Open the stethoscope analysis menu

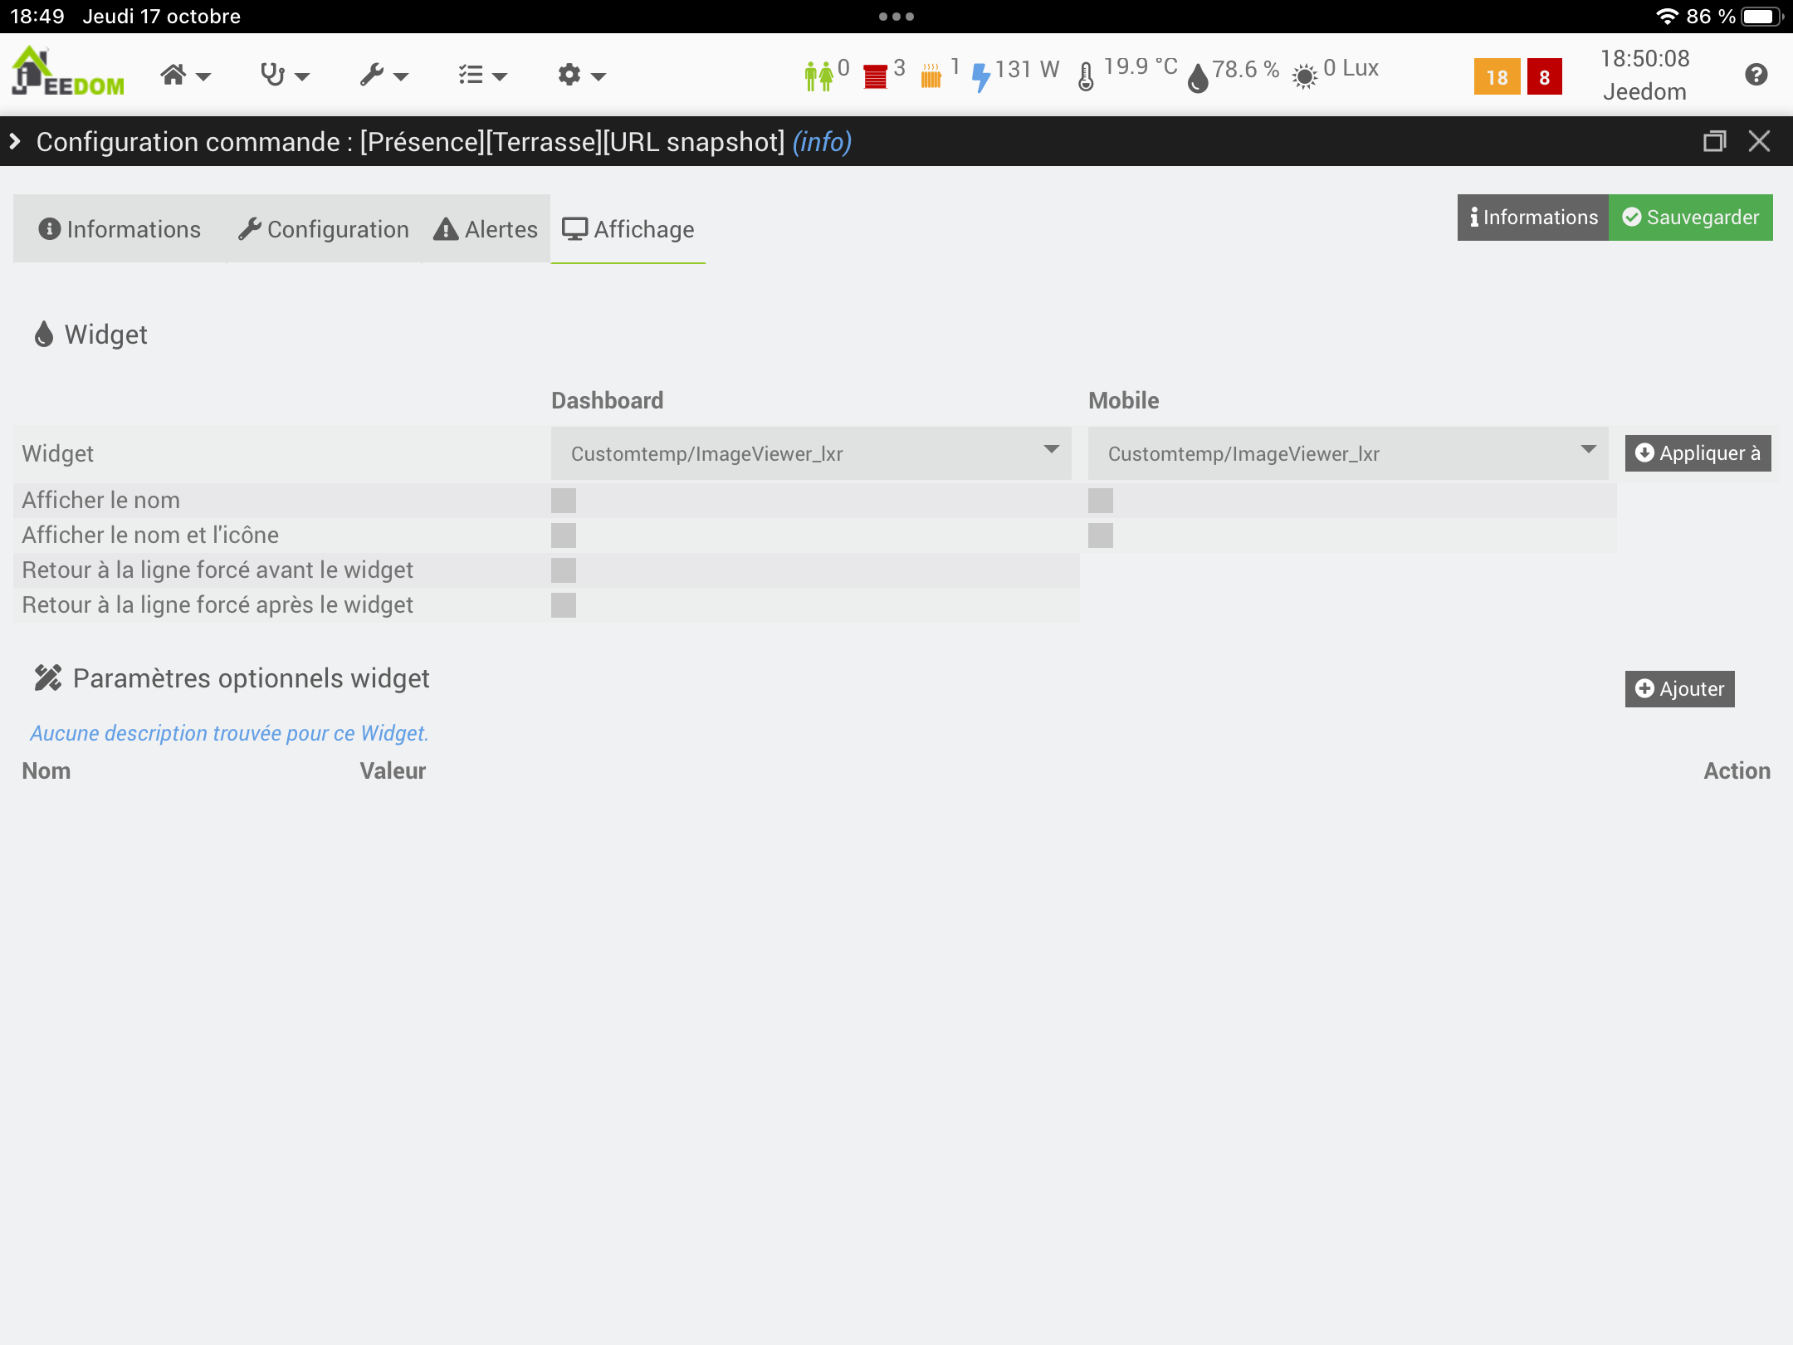click(x=284, y=76)
